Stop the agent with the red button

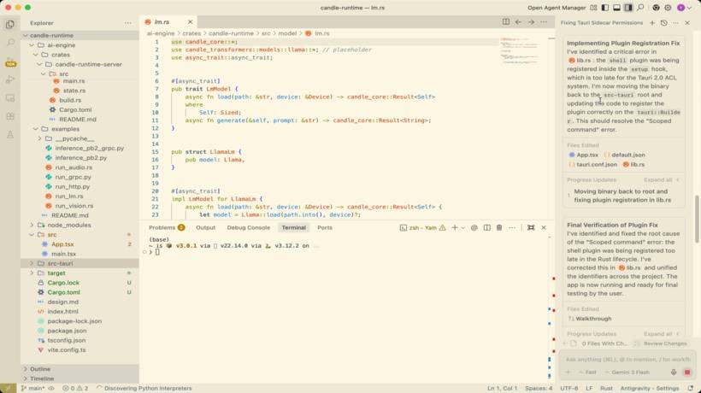click(686, 372)
